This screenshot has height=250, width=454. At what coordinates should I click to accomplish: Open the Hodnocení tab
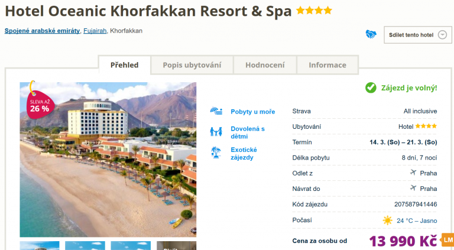pos(265,65)
